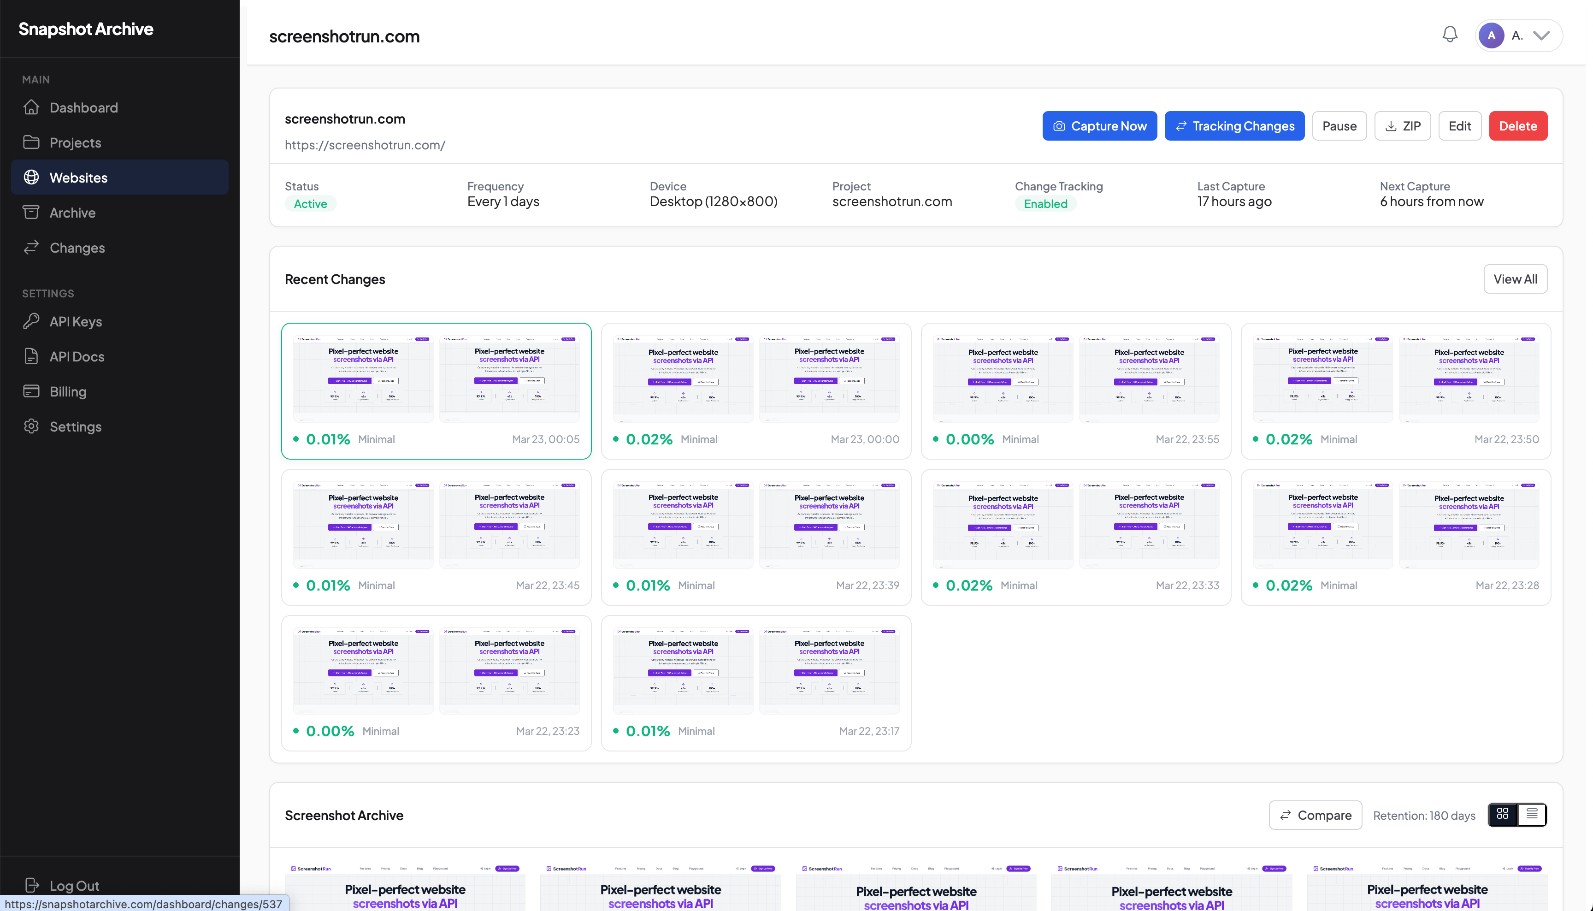This screenshot has width=1593, height=911.
Task: Click the "Every 1 days" frequency value
Action: 503,201
